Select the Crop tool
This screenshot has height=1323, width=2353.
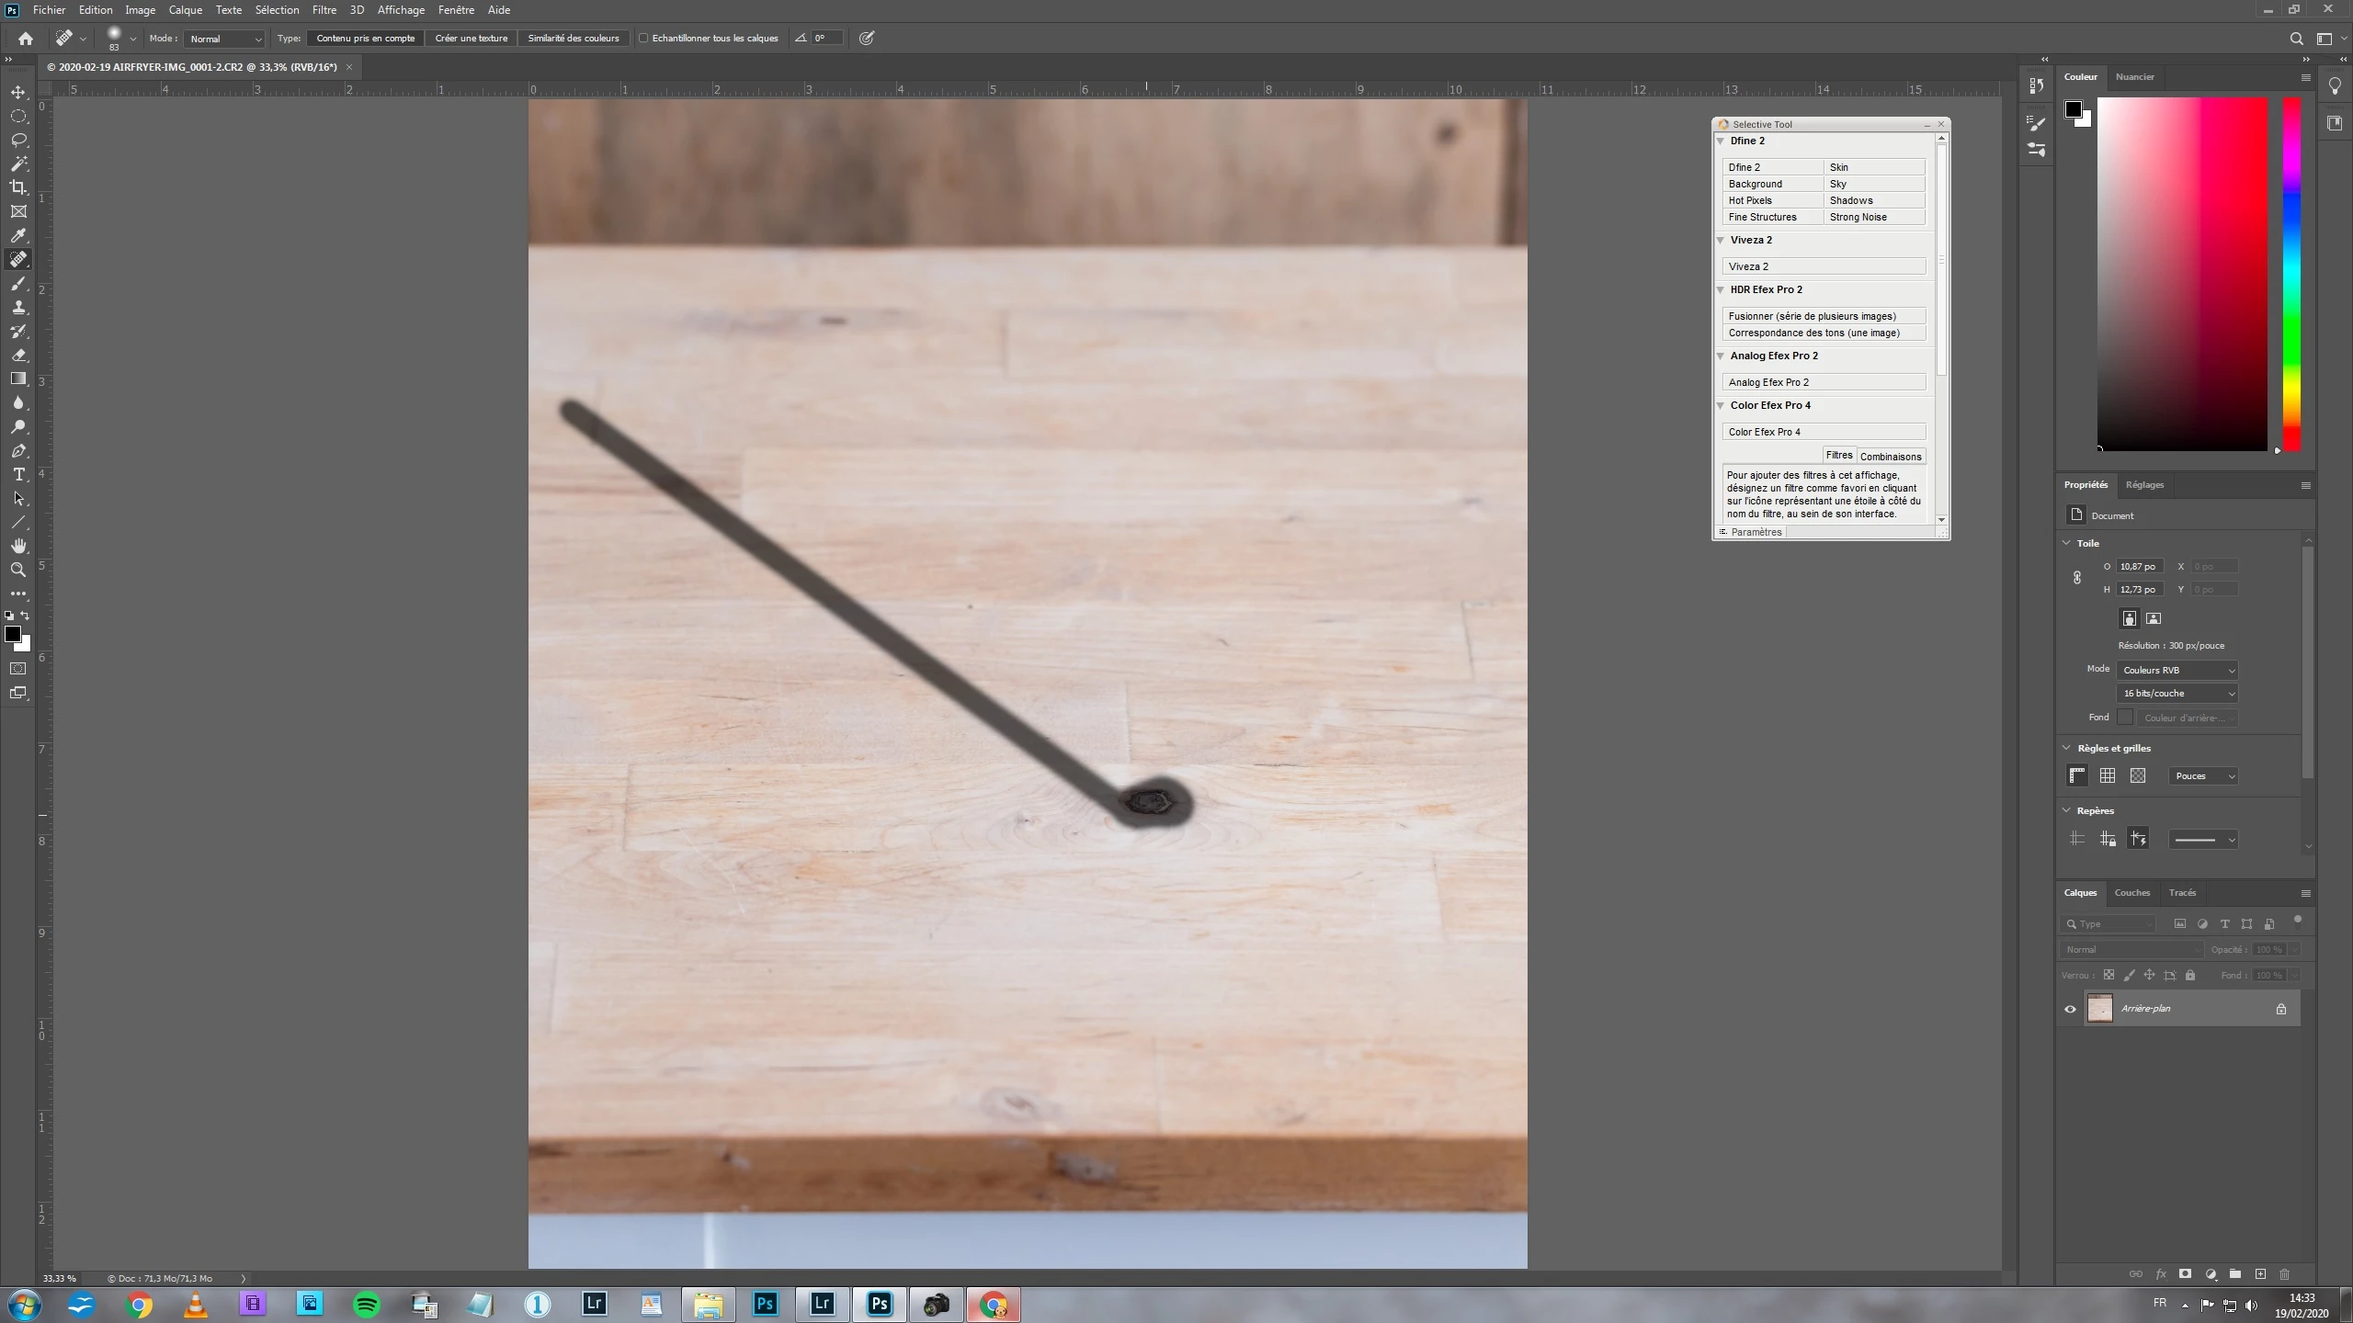click(18, 187)
